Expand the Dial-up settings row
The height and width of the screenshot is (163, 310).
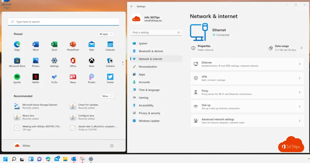[x=247, y=107]
